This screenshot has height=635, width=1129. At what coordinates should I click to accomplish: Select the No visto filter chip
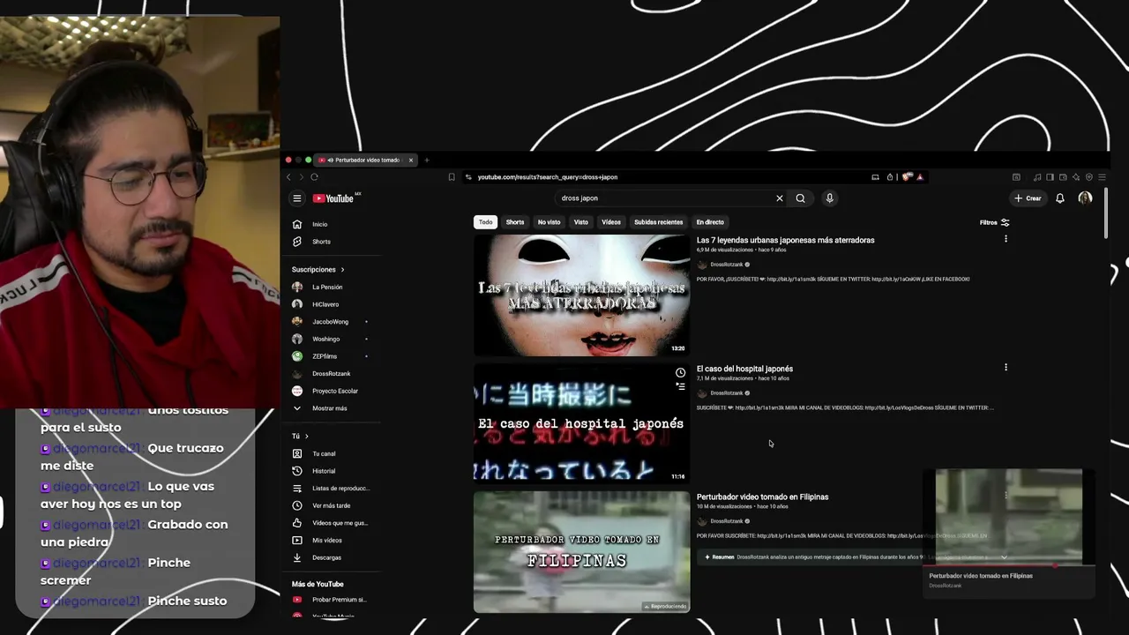tap(549, 222)
